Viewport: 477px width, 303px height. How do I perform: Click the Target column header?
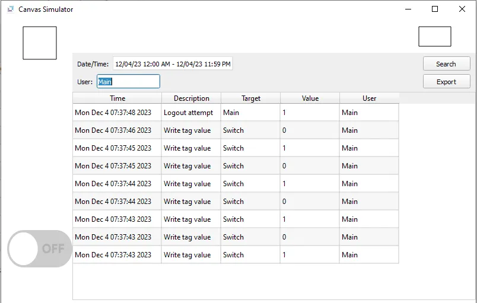(x=250, y=98)
